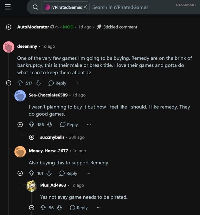Expand succmyballs' collapsed comment
This screenshot has width=200, height=215.
click(32, 137)
